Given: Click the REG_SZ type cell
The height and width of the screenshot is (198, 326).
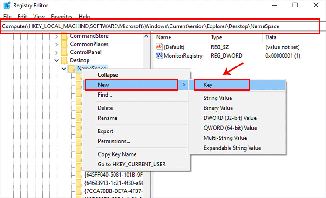Looking at the screenshot, I should (x=220, y=47).
